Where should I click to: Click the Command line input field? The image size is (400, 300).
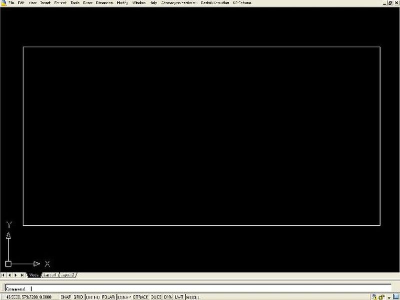pos(200,289)
